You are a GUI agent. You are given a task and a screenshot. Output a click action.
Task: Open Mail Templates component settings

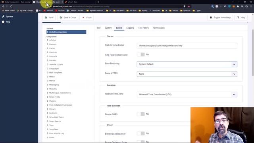click(56, 72)
